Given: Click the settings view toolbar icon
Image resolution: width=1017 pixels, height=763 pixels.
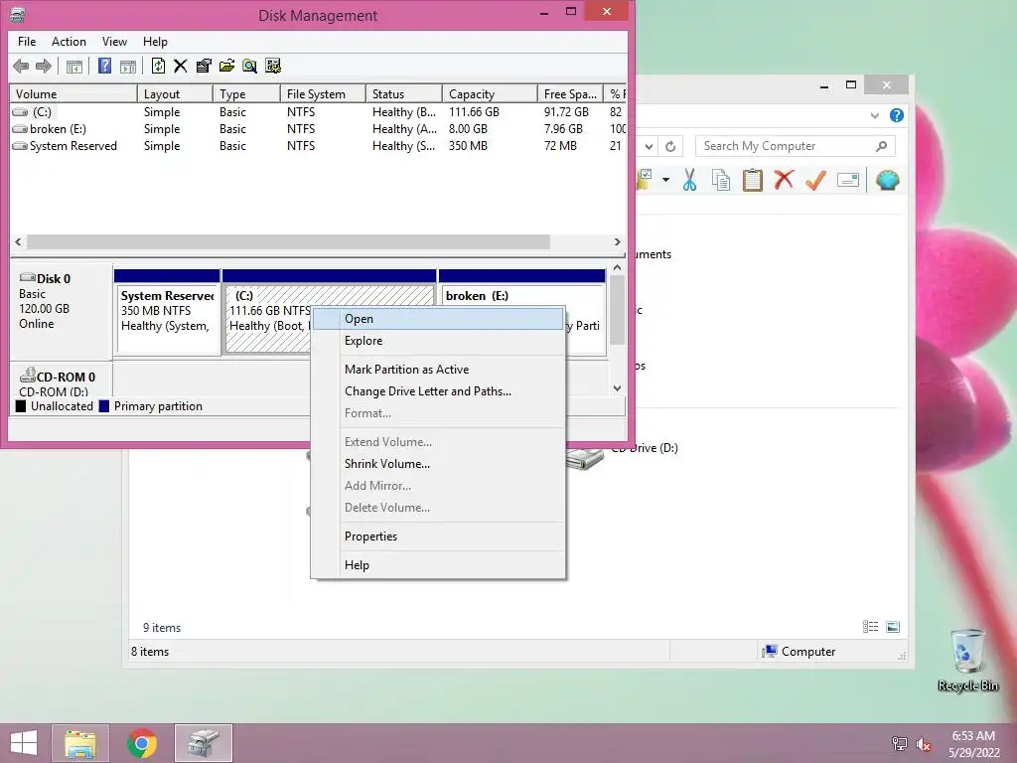Looking at the screenshot, I should [273, 66].
